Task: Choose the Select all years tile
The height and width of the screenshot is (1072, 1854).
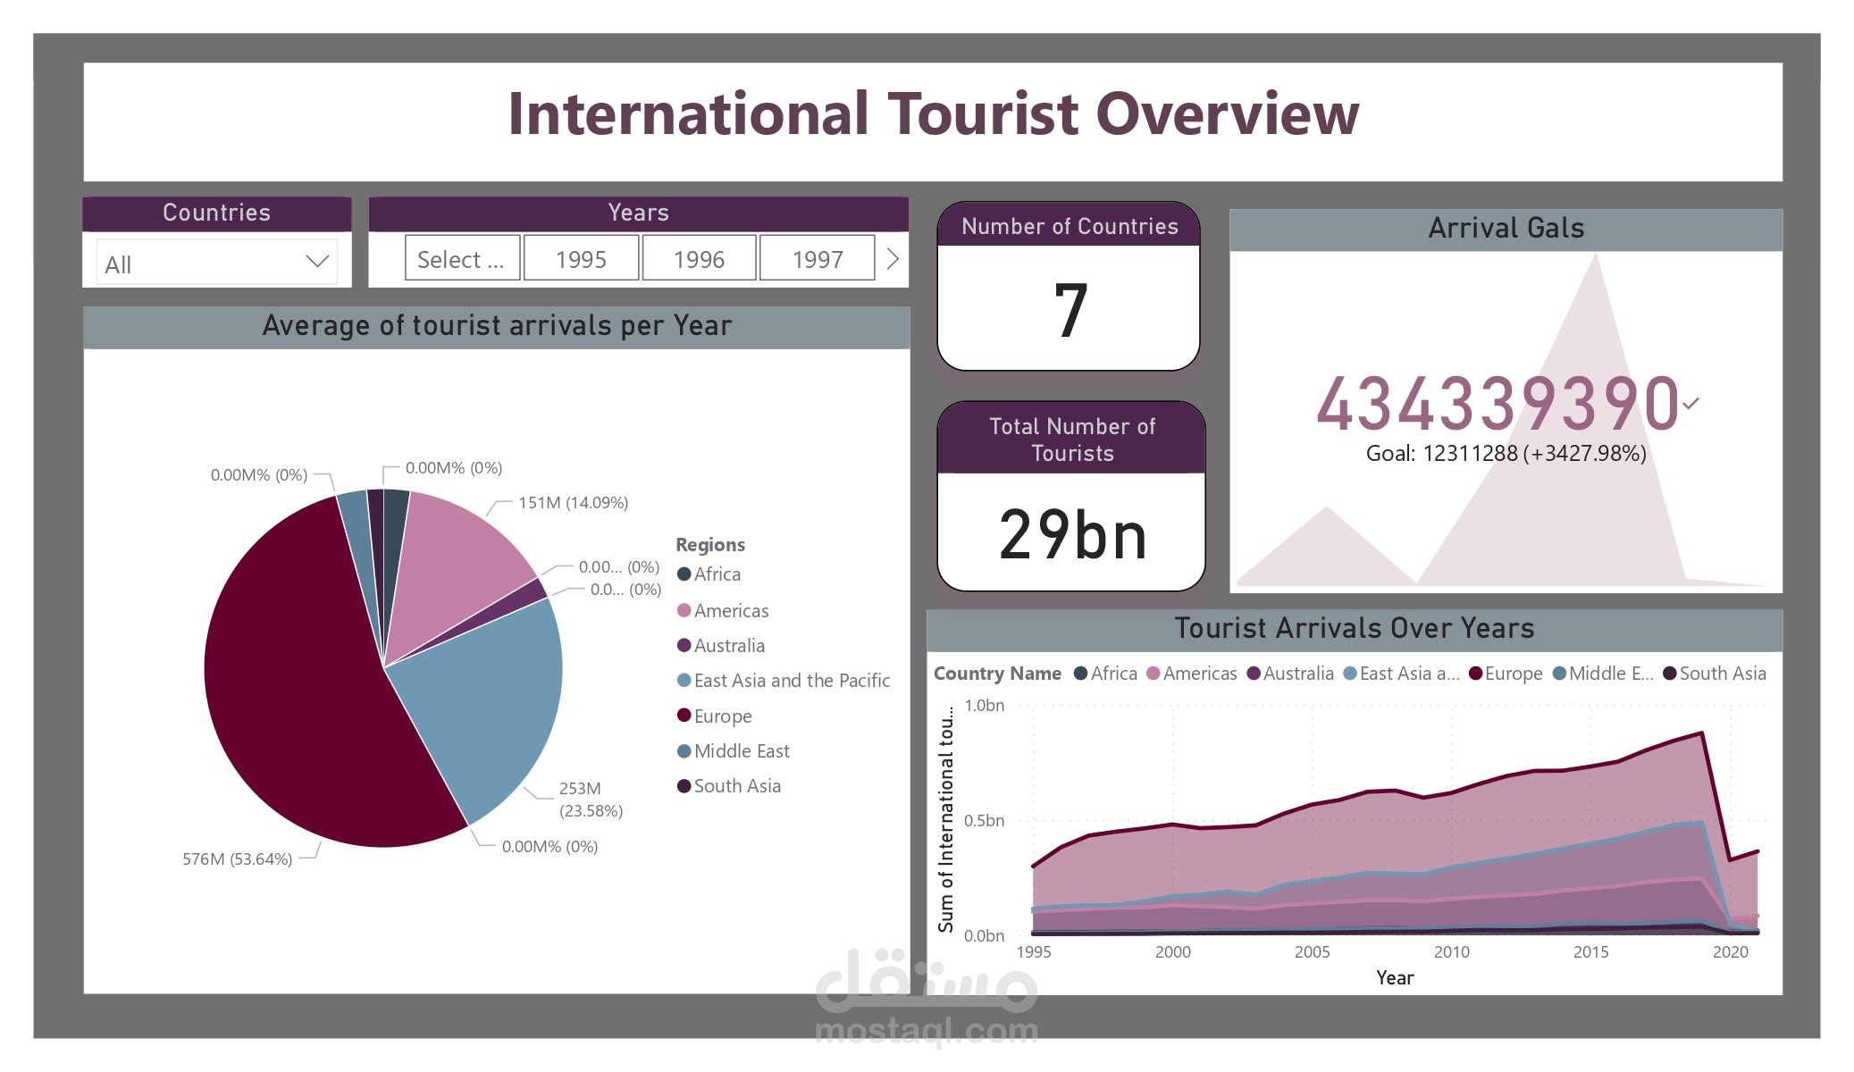Action: 462,259
